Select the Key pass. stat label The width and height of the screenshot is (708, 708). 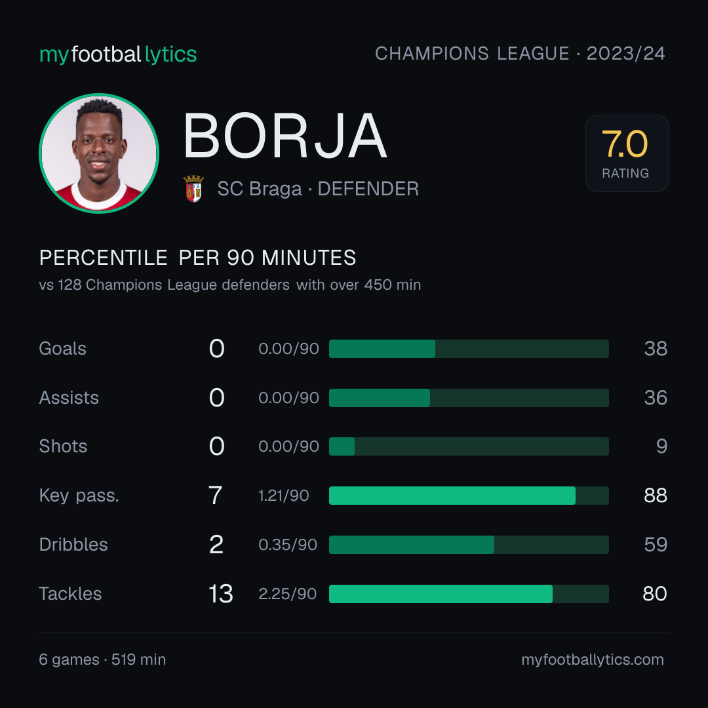point(79,496)
